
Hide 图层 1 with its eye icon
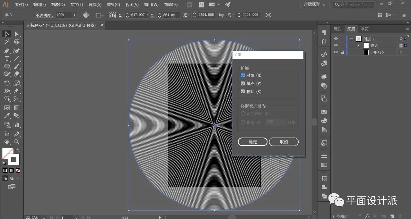point(336,39)
